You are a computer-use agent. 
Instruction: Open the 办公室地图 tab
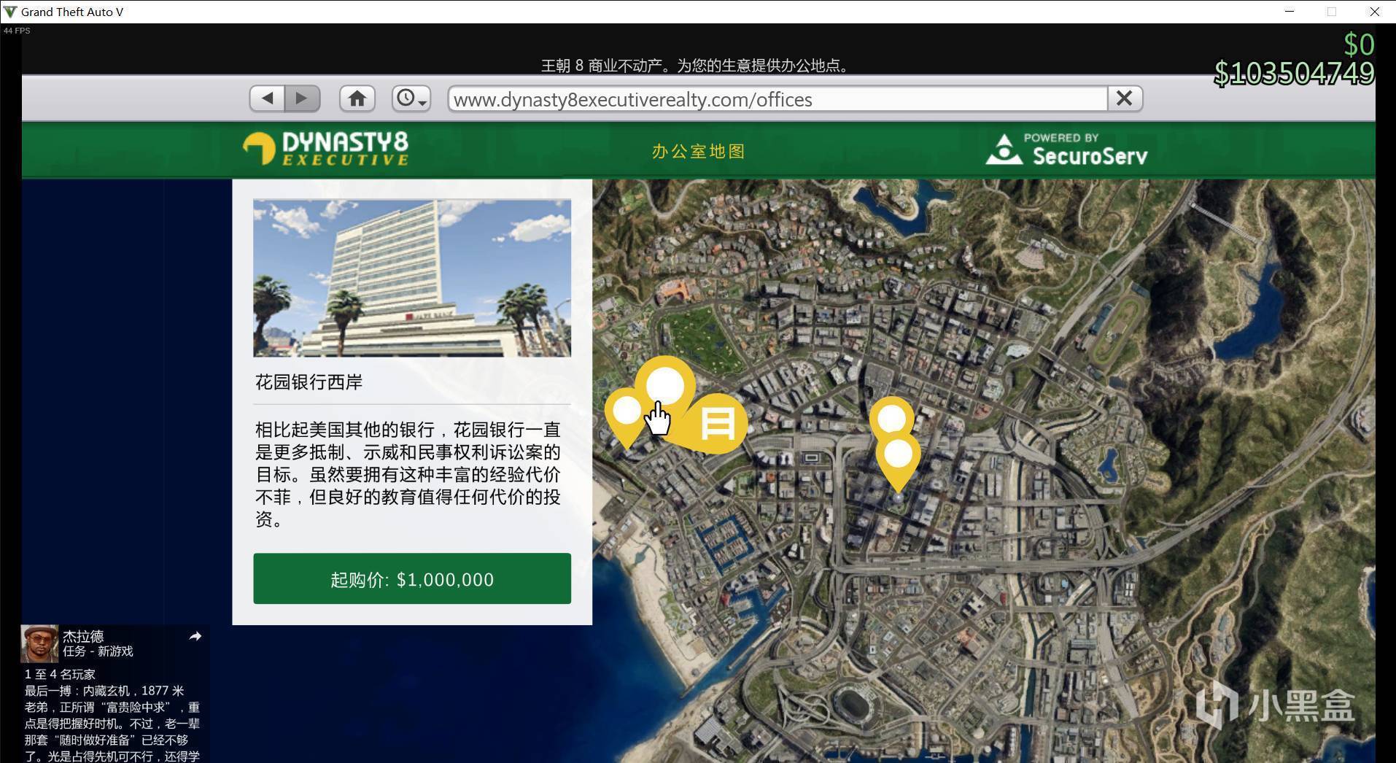coord(698,151)
